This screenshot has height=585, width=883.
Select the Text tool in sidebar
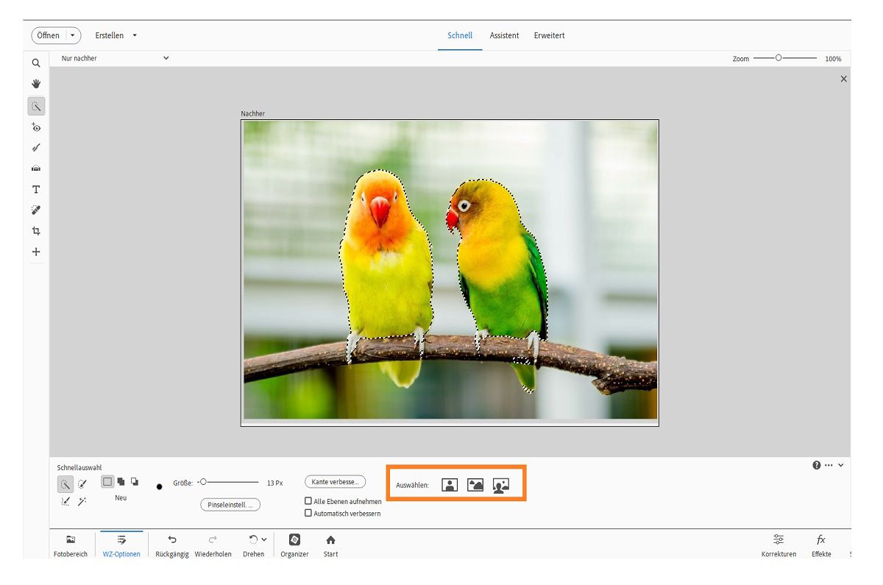[36, 190]
